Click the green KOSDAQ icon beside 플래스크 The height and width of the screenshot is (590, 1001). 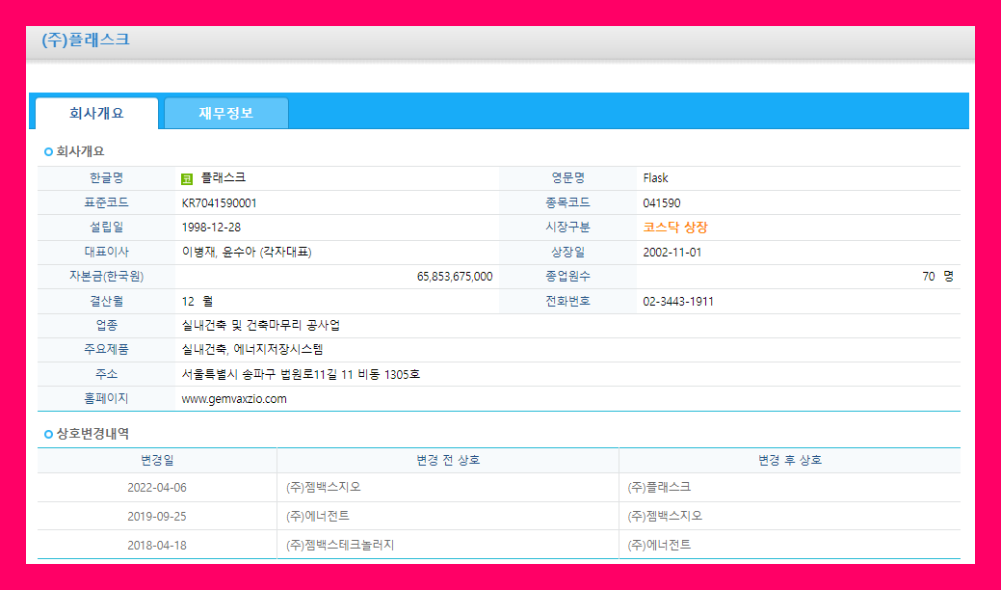click(186, 179)
